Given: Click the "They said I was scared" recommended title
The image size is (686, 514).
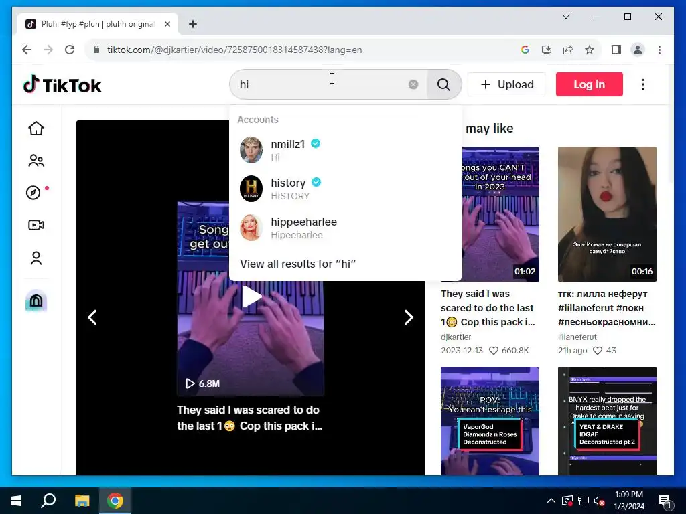Looking at the screenshot, I should point(488,308).
